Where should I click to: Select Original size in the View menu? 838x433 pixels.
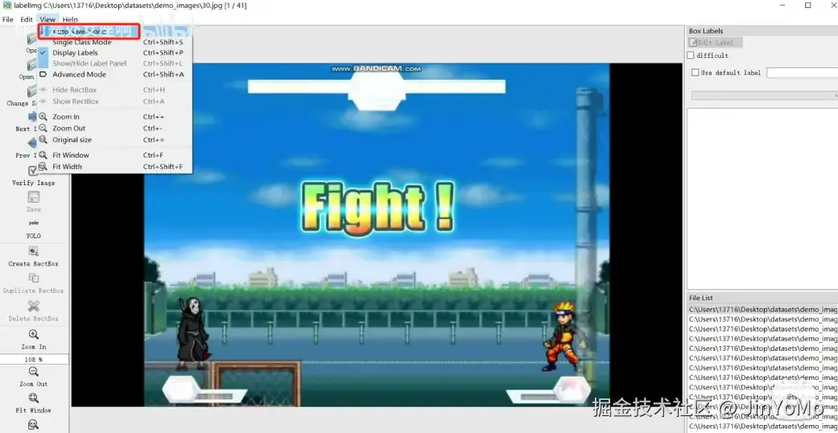[115, 139]
